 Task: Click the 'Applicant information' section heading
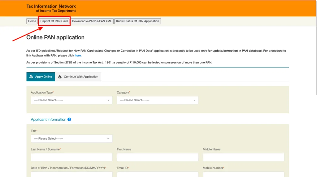tap(49, 120)
